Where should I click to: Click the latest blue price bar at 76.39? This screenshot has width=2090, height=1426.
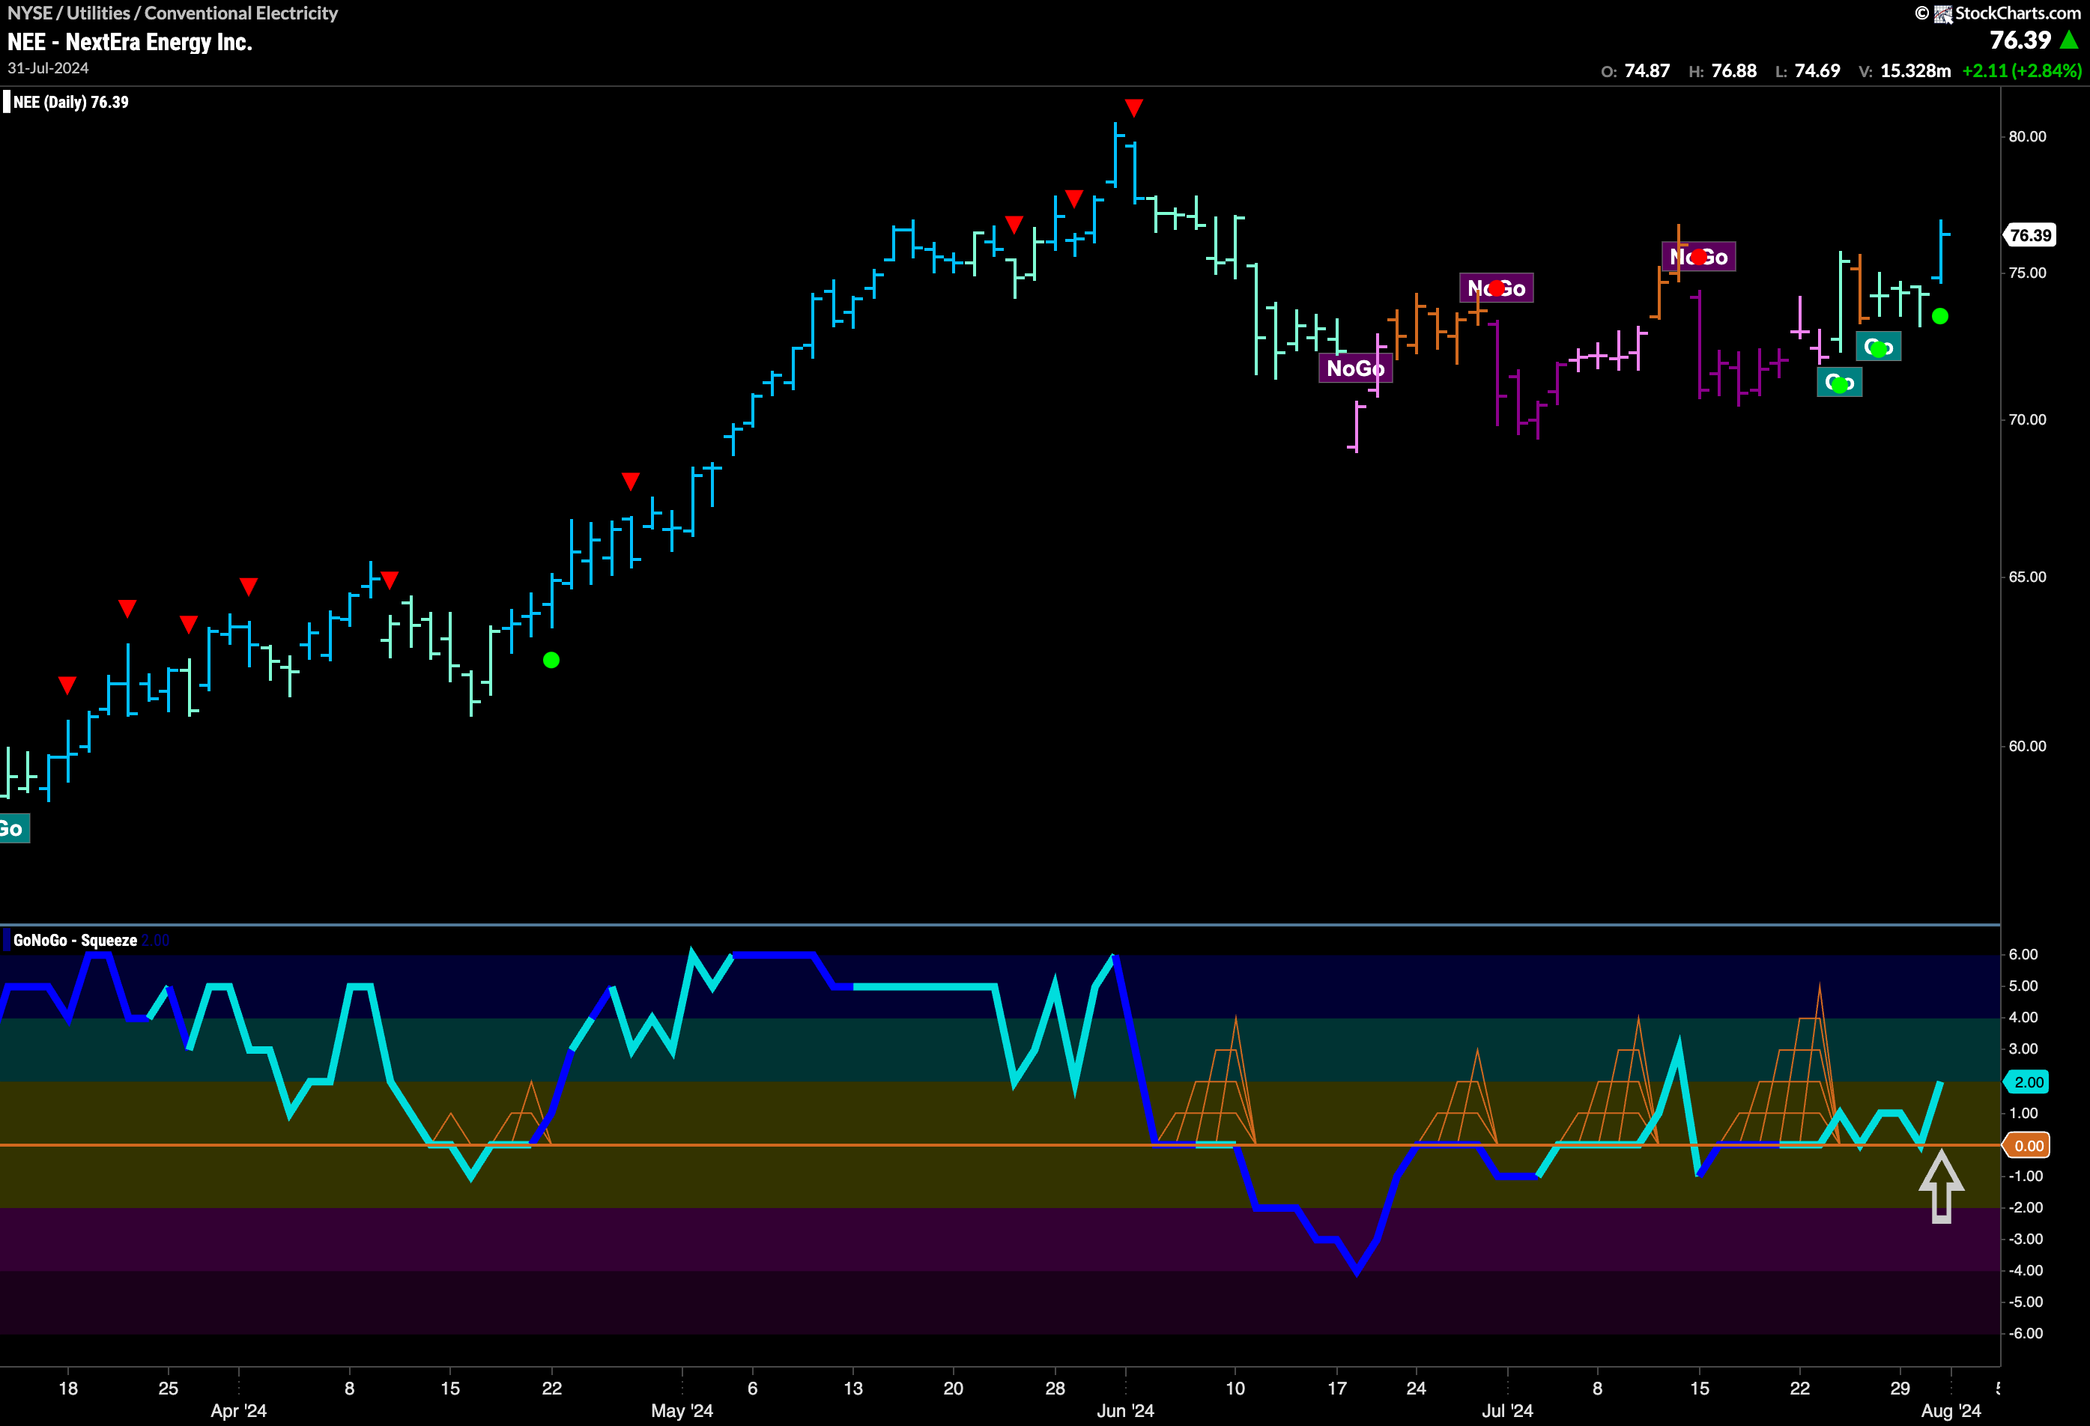(x=1941, y=251)
